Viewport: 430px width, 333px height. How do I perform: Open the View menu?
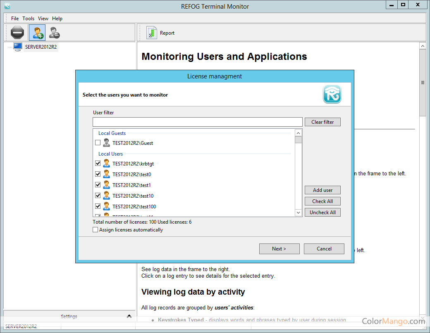click(x=43, y=19)
